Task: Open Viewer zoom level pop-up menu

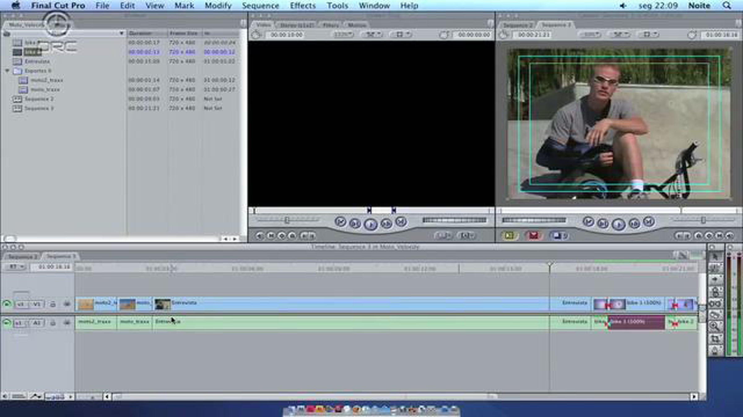Action: [x=344, y=35]
